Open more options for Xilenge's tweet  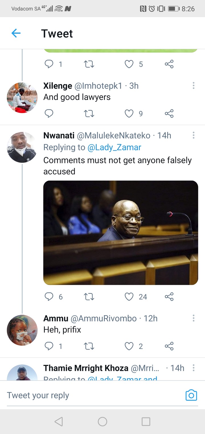(x=194, y=85)
